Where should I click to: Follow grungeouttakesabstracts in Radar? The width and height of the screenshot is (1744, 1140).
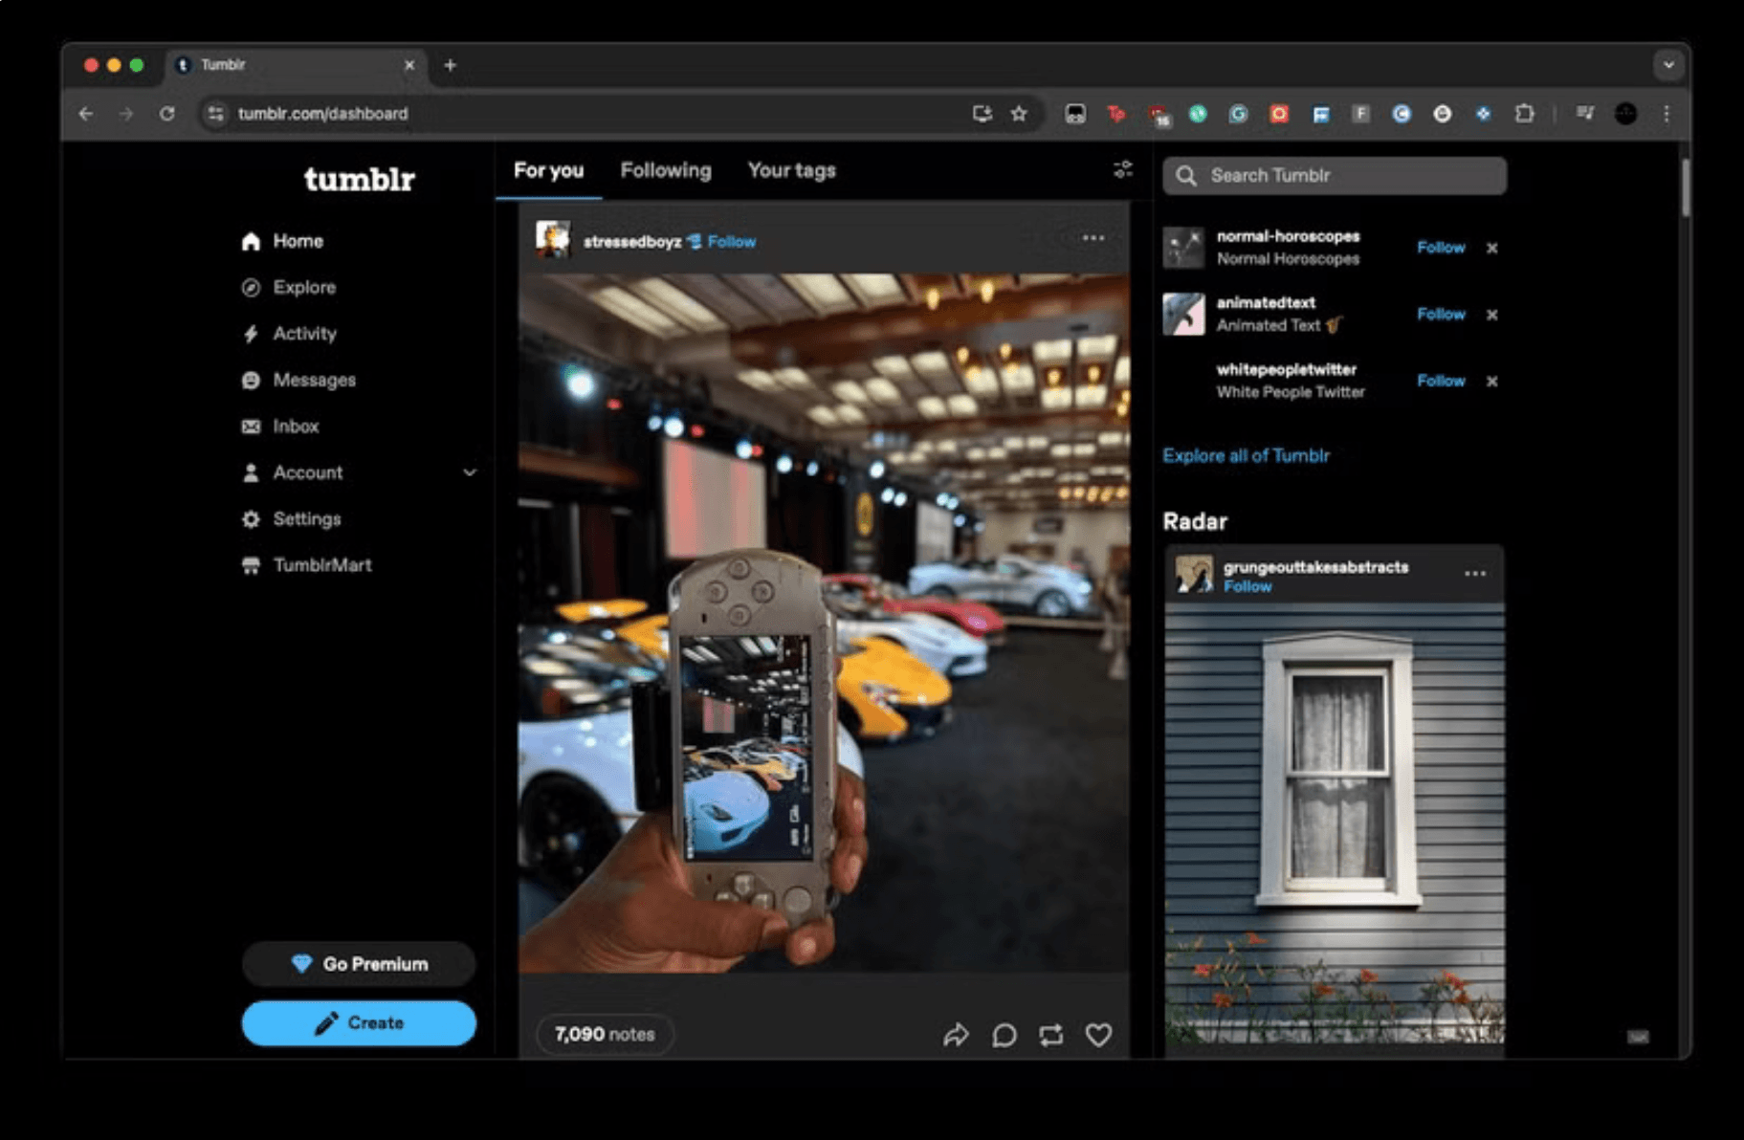[x=1247, y=586]
